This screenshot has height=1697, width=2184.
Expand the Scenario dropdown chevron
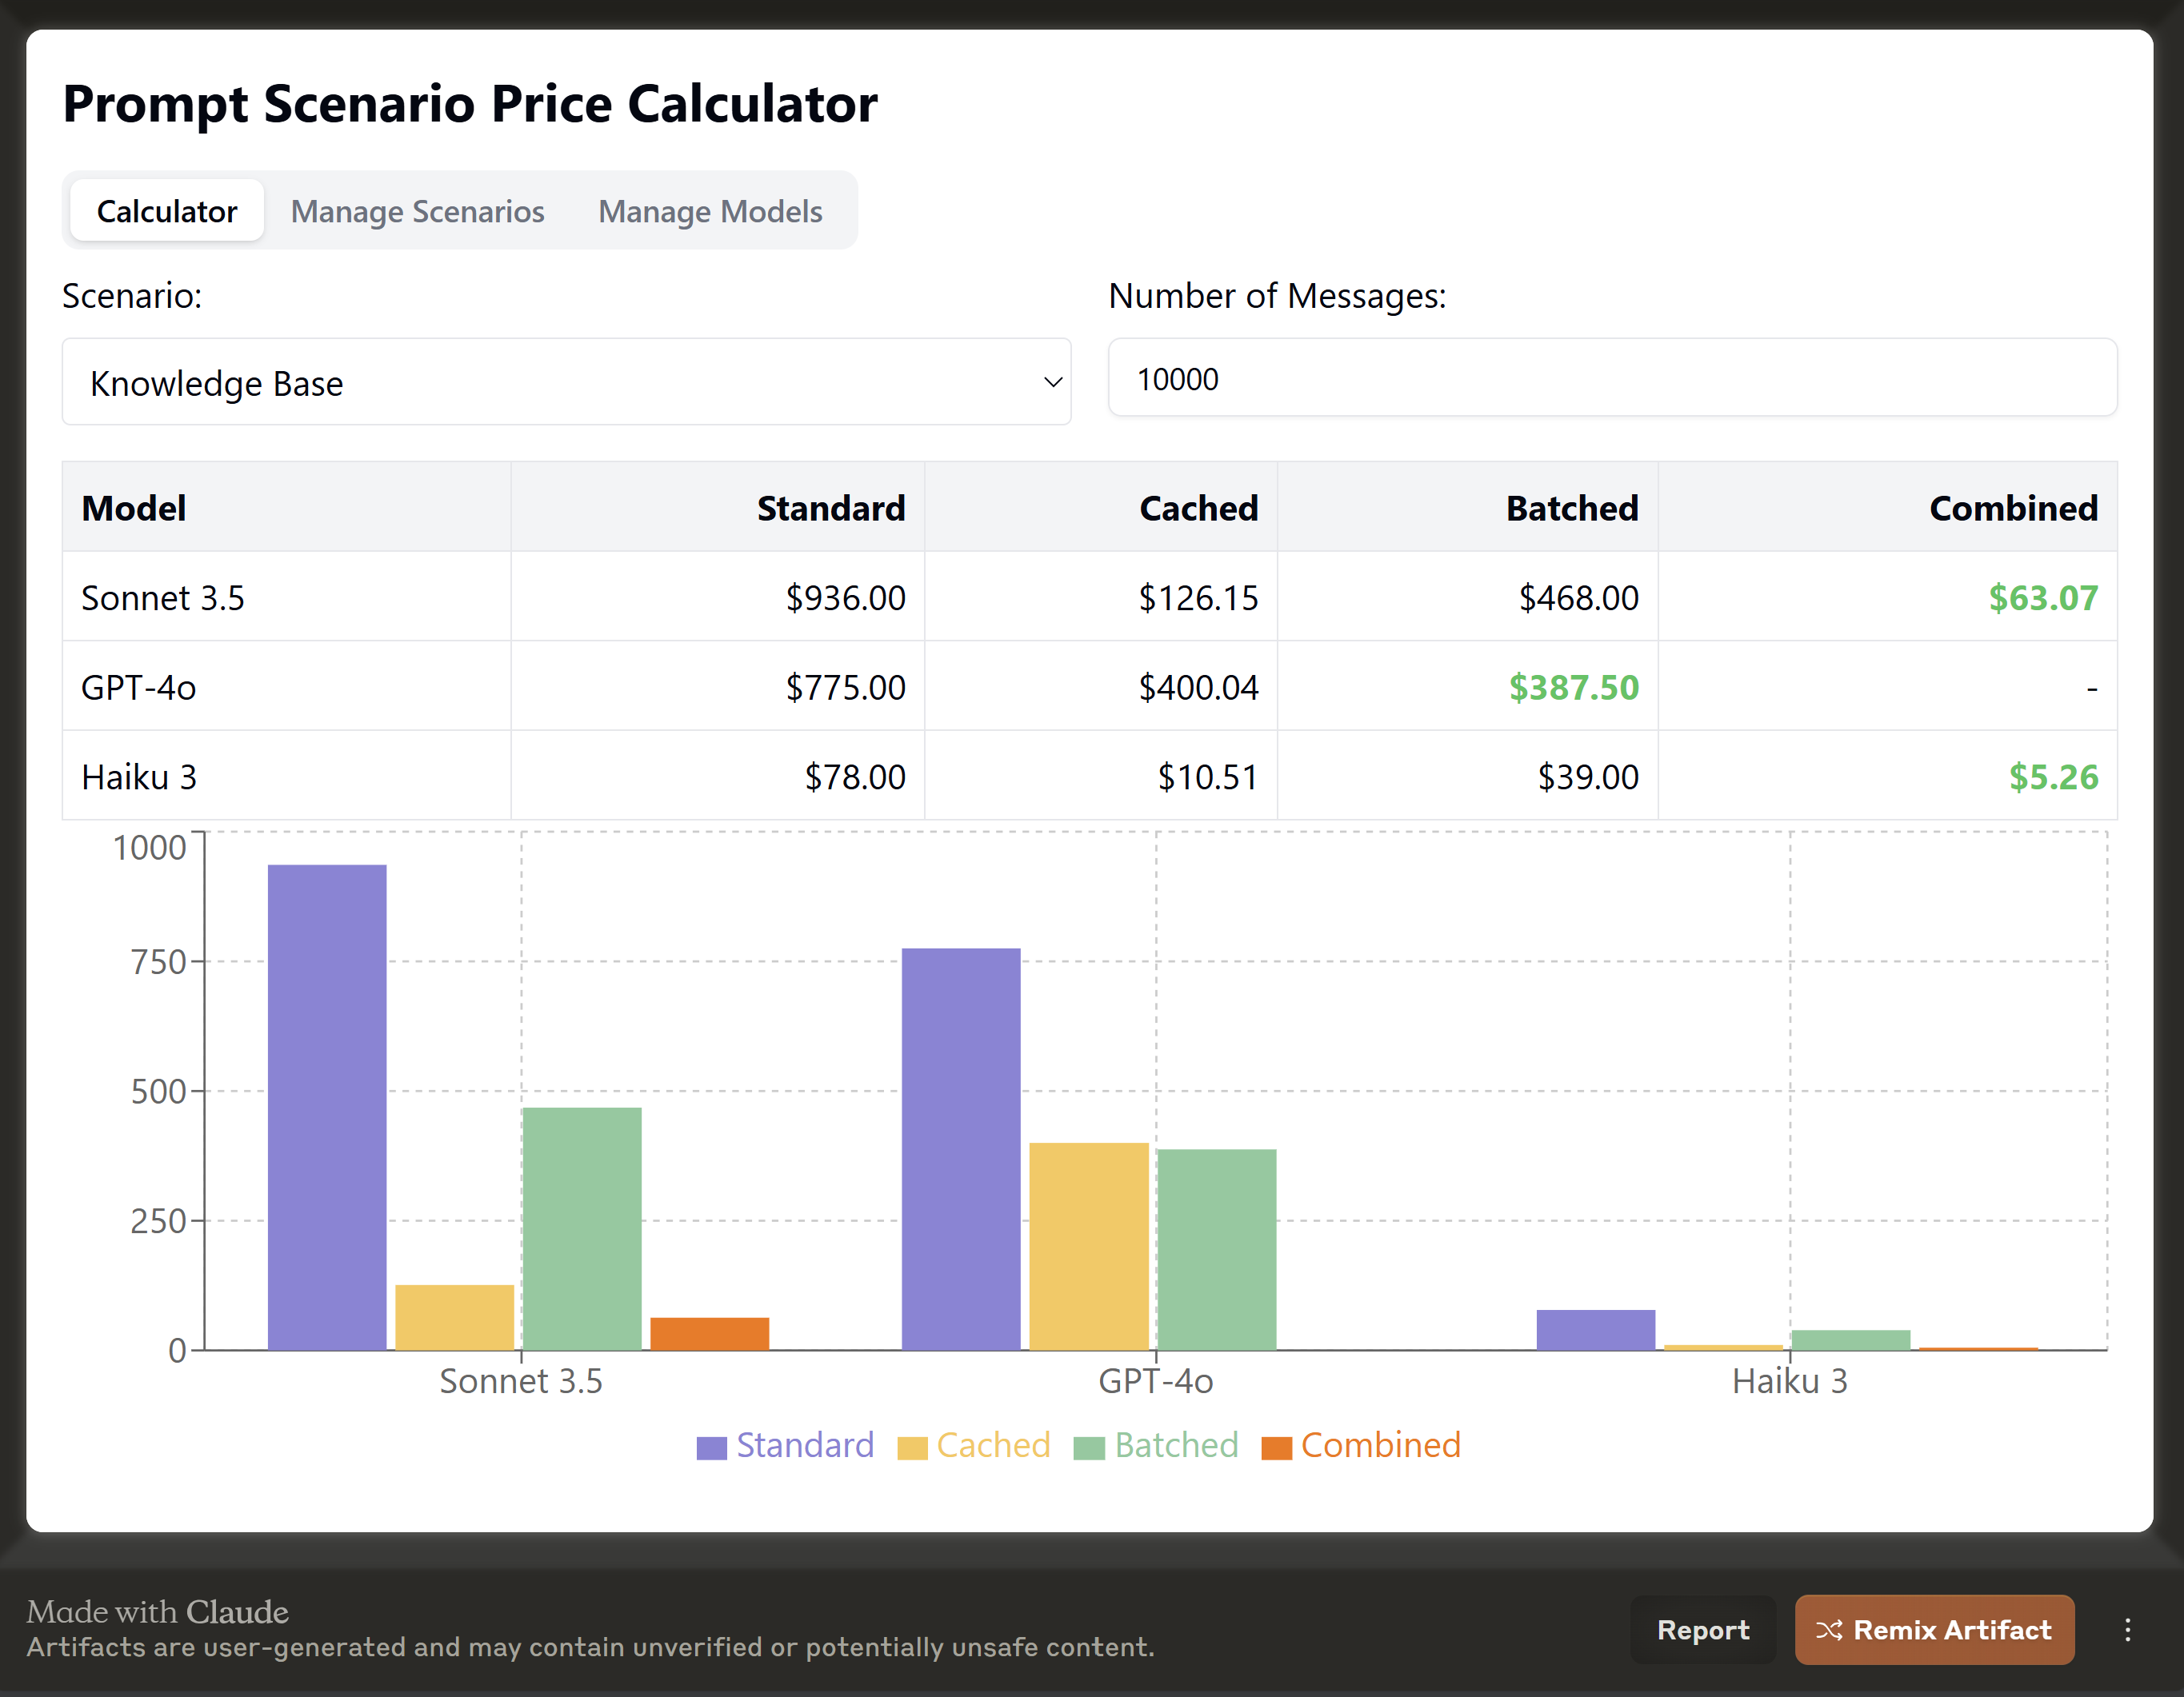1052,381
